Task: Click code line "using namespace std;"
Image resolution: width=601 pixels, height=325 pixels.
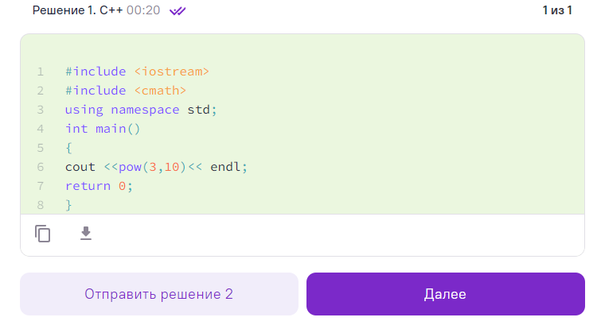Action: point(141,110)
